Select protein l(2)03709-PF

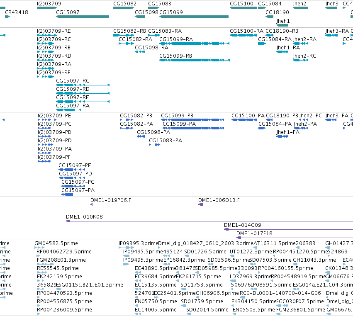44,161
